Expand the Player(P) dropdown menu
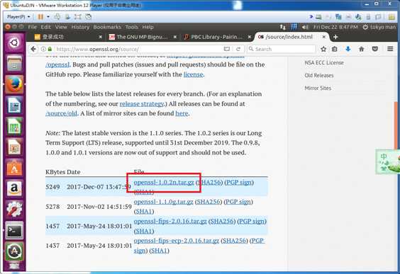400x274 pixels. click(x=18, y=17)
